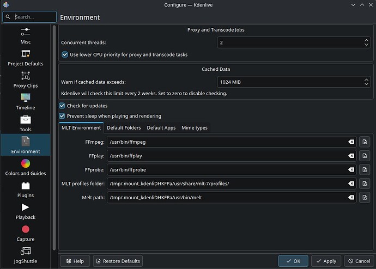Select Project Defaults in sidebar
Viewport: 376px width, 269px height.
pyautogui.click(x=26, y=57)
